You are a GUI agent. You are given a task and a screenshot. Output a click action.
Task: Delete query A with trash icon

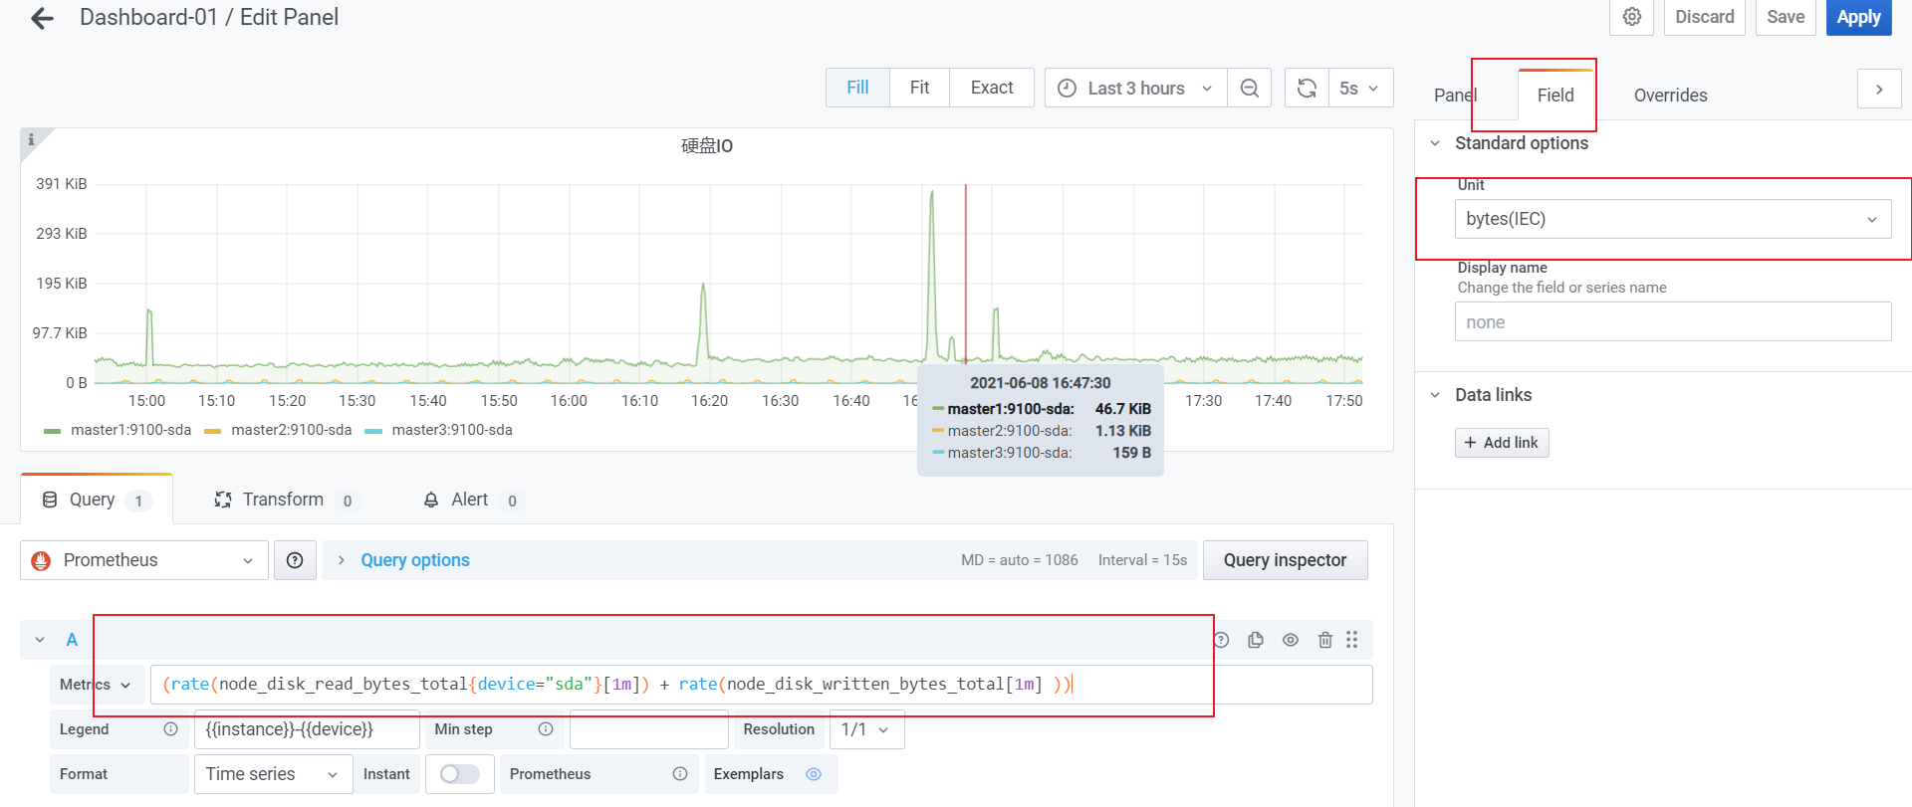(x=1324, y=640)
